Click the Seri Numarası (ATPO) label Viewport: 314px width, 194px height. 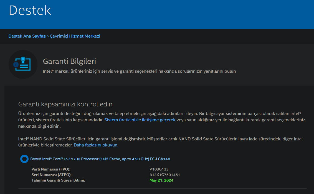point(52,175)
